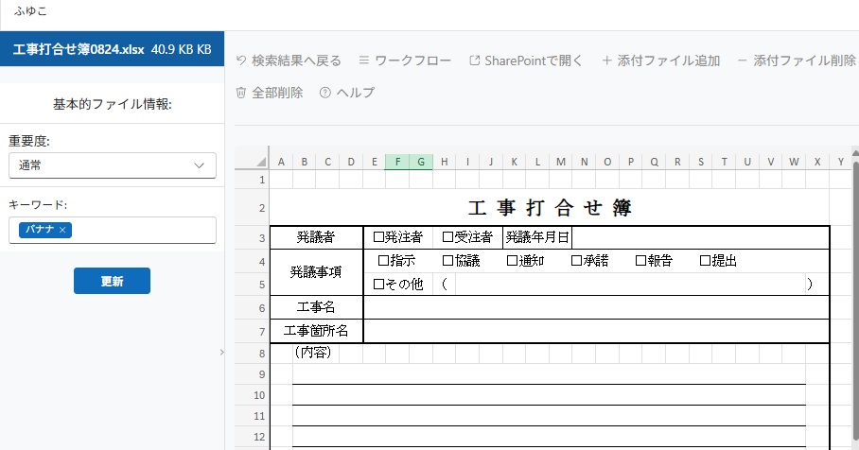Click the 更新 button
The width and height of the screenshot is (859, 450).
click(x=112, y=281)
